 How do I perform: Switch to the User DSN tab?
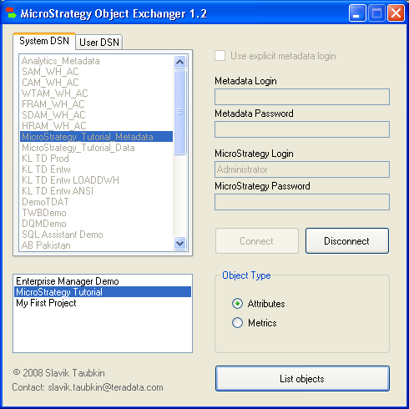tap(99, 43)
